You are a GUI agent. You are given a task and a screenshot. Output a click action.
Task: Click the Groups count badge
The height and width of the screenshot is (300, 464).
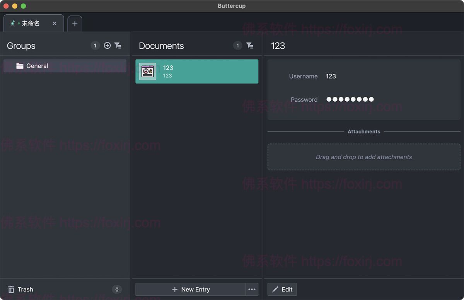95,46
